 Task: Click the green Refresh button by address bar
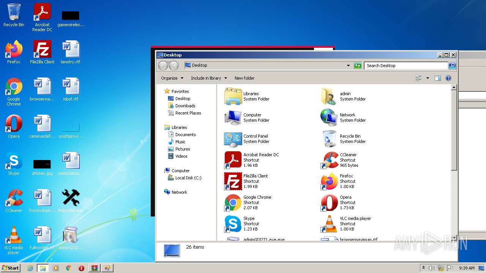tap(358, 66)
